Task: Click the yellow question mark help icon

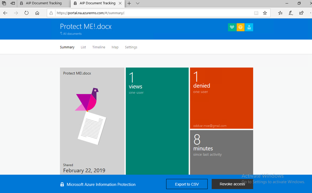Action: pos(241,27)
